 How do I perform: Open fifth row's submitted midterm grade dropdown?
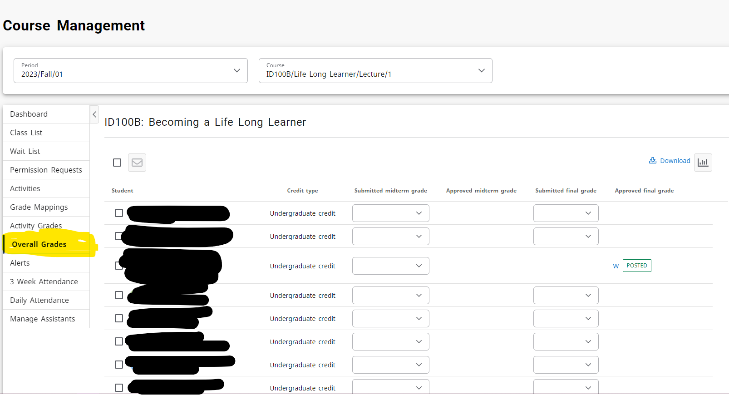tap(391, 318)
